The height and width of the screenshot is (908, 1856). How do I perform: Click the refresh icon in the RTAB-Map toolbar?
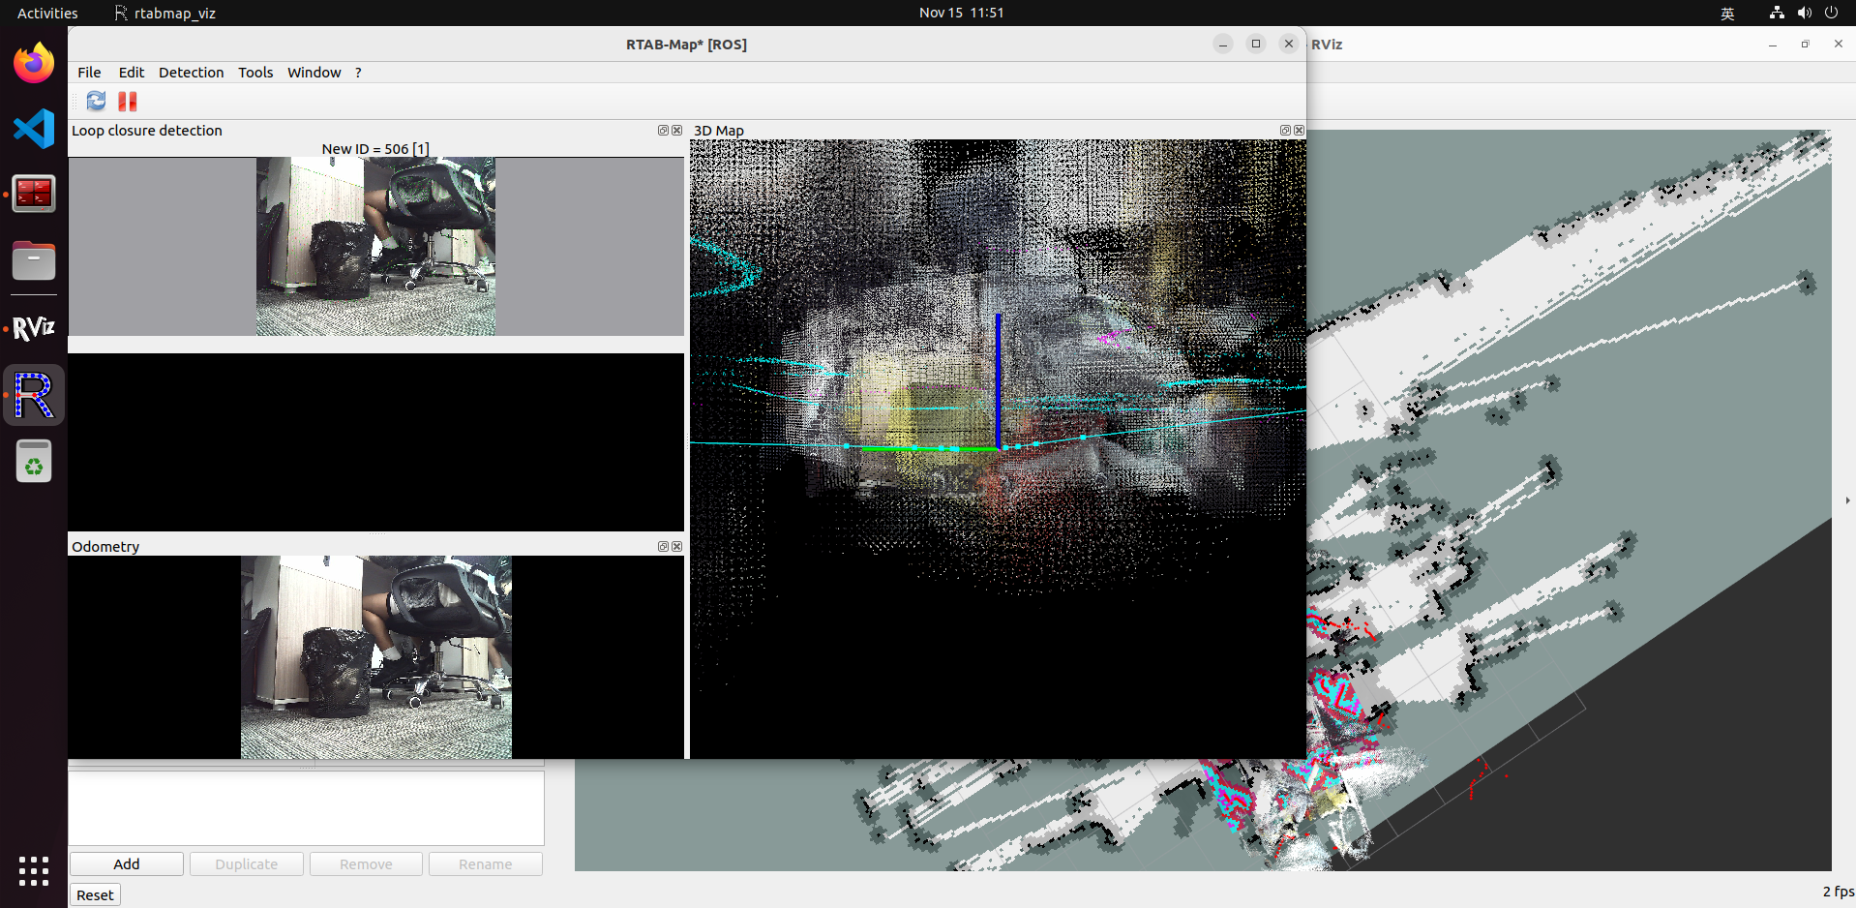[x=95, y=101]
